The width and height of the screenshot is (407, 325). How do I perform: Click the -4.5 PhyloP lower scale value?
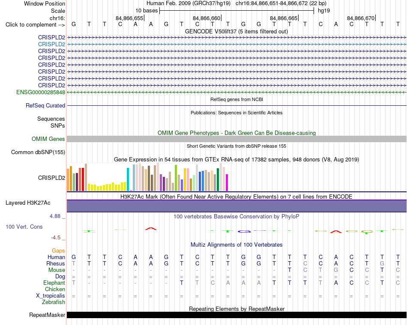pyautogui.click(x=56, y=238)
